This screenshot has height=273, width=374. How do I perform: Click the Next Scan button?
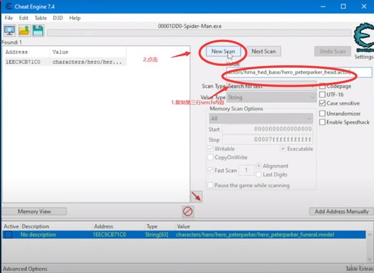[263, 51]
